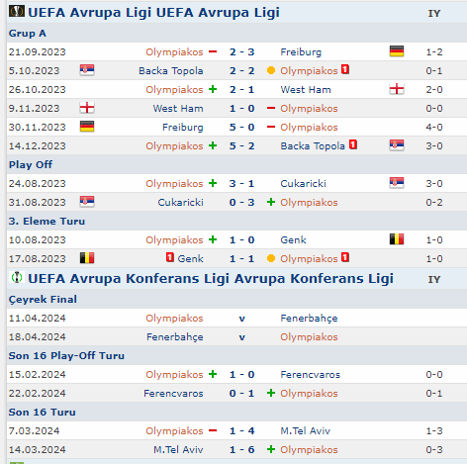Viewport: 467px width, 464px height.
Task: Click the England flag on the 26.10.2023 row
Action: (x=397, y=89)
